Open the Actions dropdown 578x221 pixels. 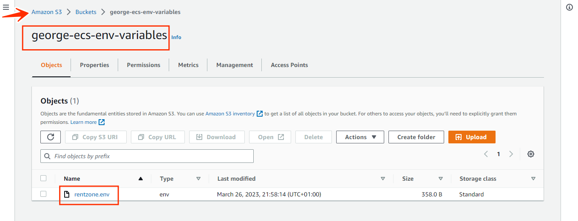click(x=360, y=137)
